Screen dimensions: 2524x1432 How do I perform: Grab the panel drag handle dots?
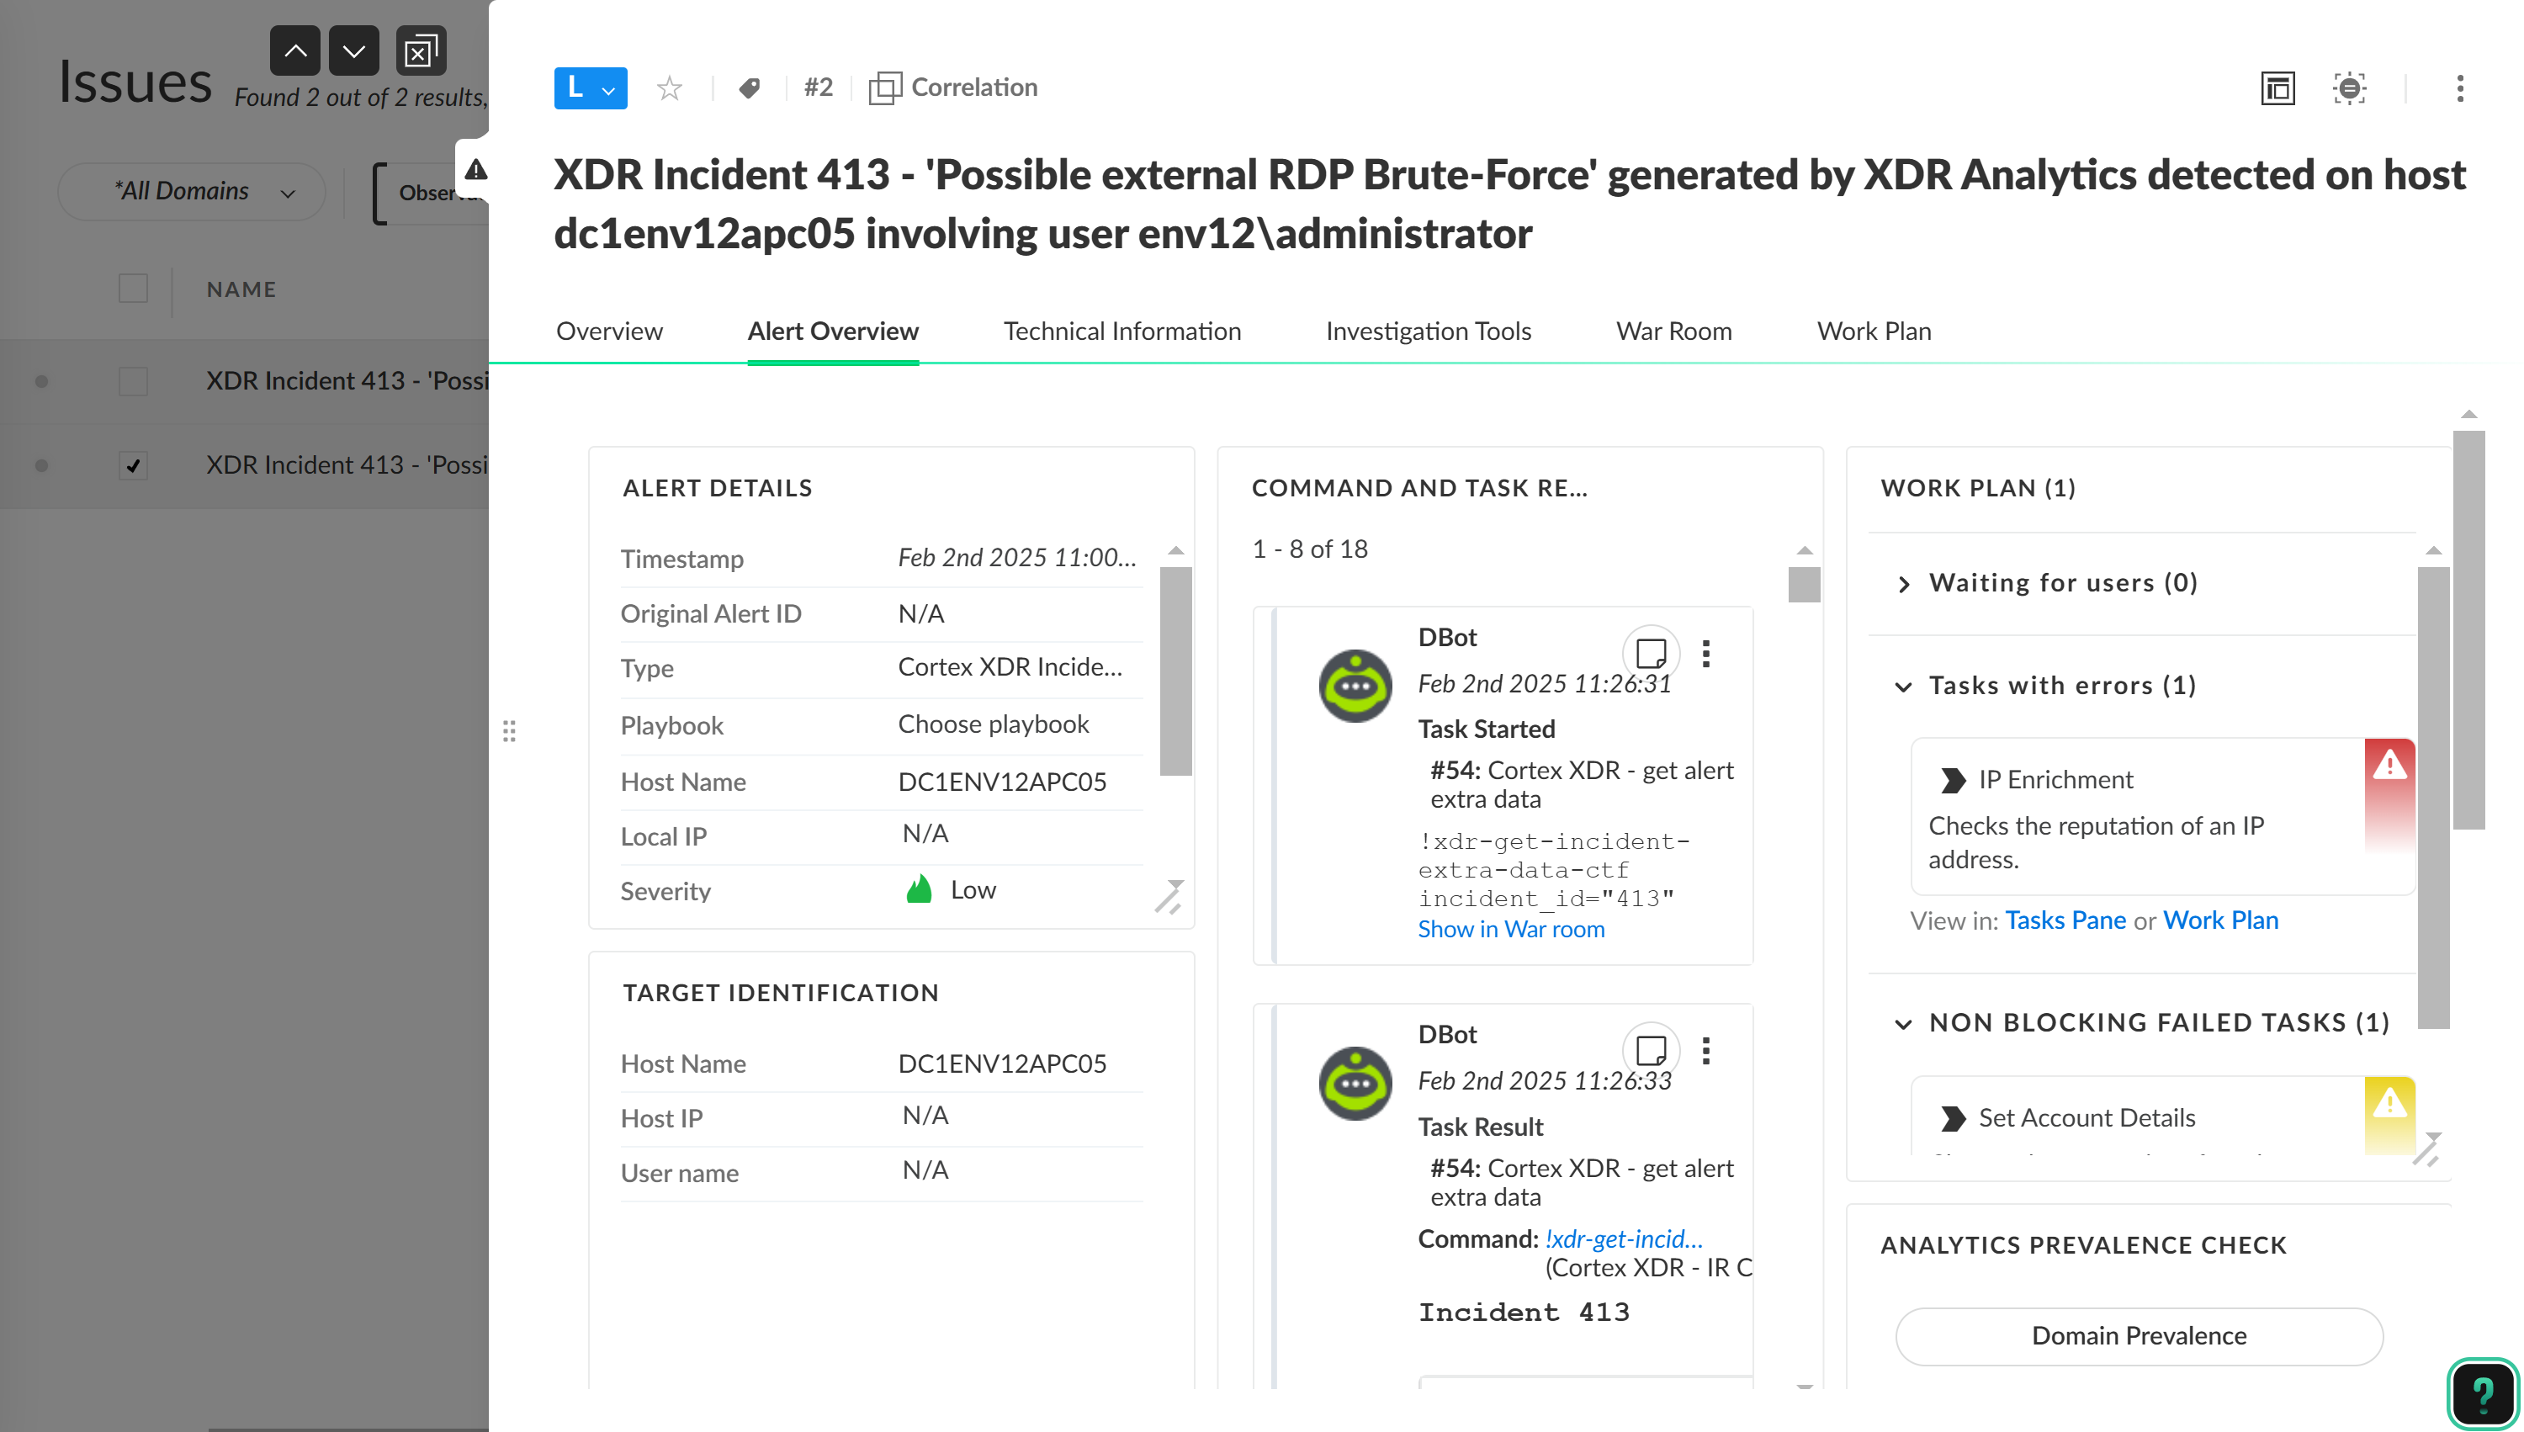(x=509, y=731)
